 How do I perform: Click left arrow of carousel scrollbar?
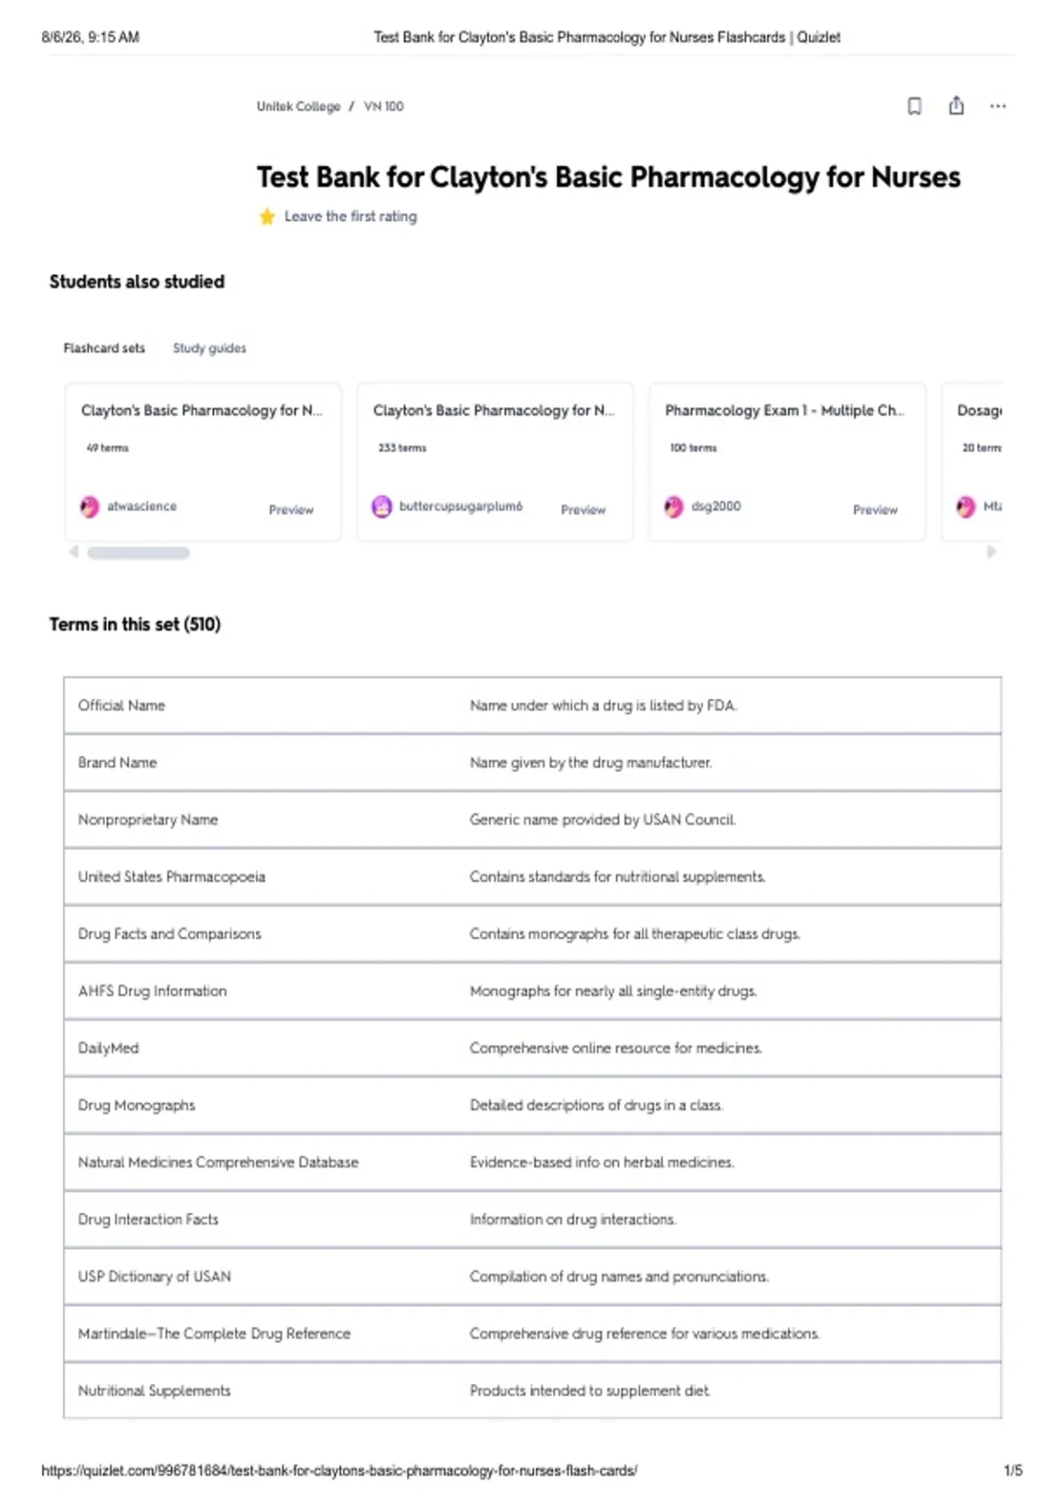click(x=74, y=552)
